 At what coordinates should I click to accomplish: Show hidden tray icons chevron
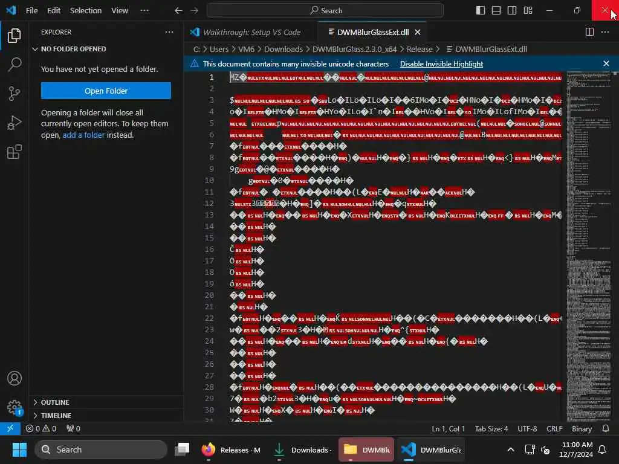[x=510, y=449]
